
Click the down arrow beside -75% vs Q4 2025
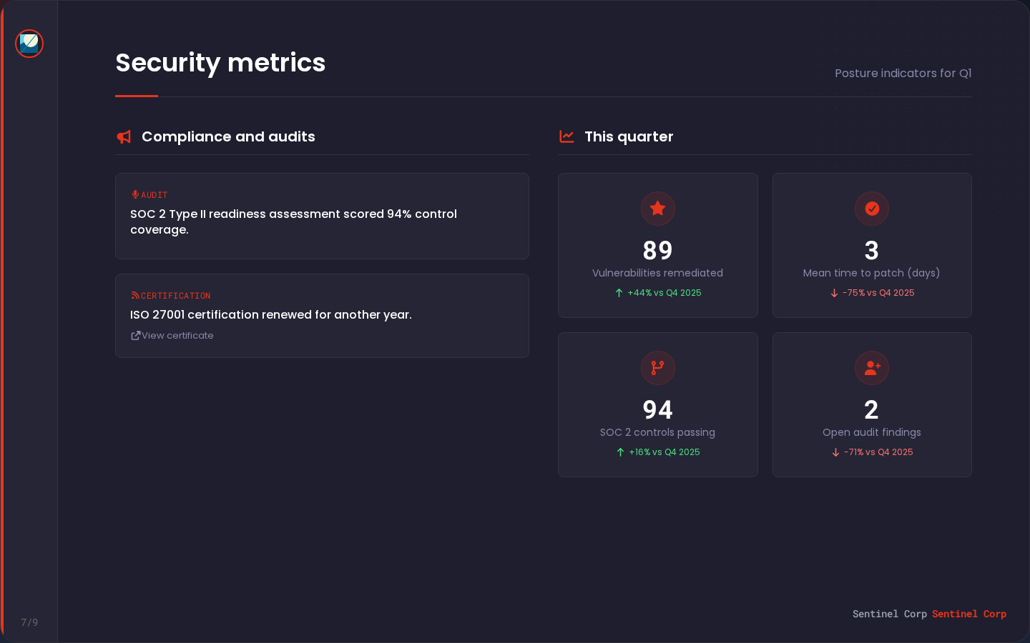pos(834,292)
